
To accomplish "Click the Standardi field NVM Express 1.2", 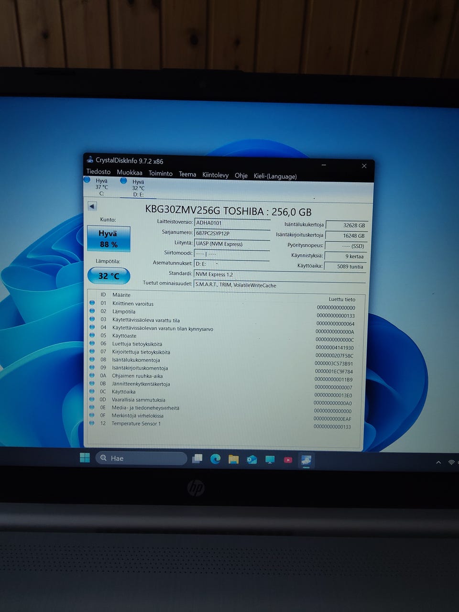I will click(280, 274).
